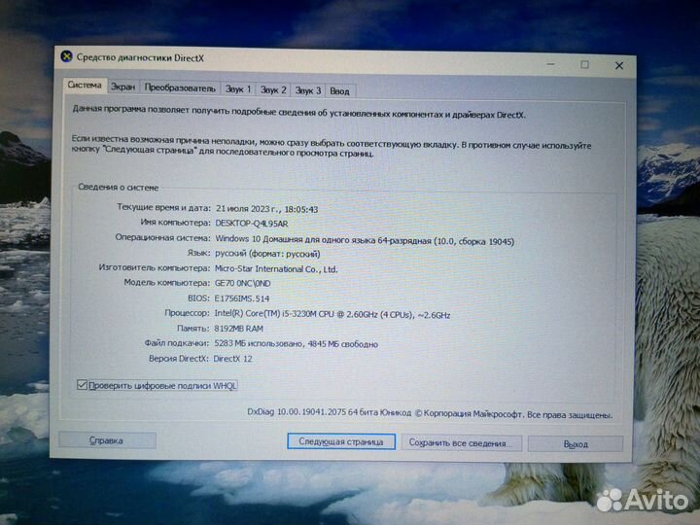Click Сохранить все сведения button
This screenshot has width=700, height=525.
[x=461, y=443]
